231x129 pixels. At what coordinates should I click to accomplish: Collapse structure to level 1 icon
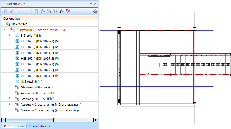pos(43,11)
